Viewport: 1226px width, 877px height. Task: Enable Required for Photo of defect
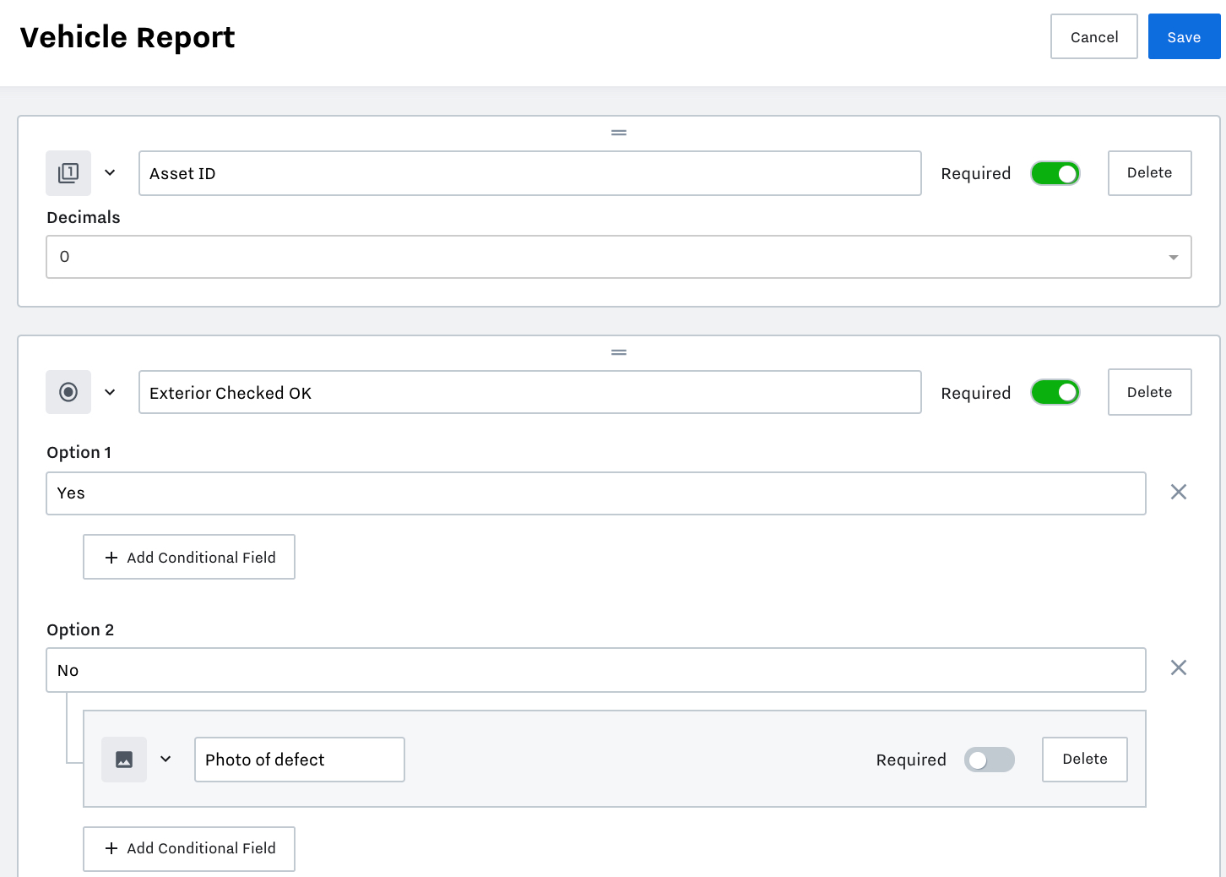tap(990, 760)
